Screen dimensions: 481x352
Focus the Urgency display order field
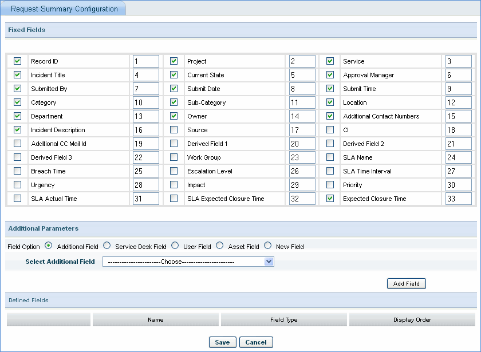pyautogui.click(x=145, y=185)
